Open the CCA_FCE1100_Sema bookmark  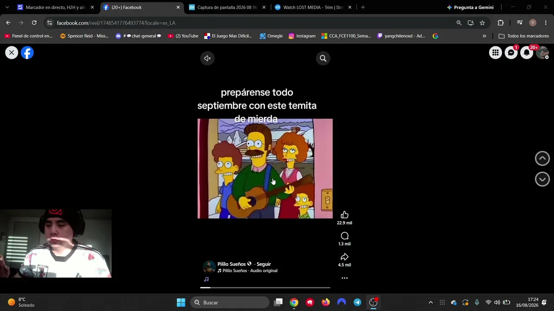pyautogui.click(x=346, y=36)
